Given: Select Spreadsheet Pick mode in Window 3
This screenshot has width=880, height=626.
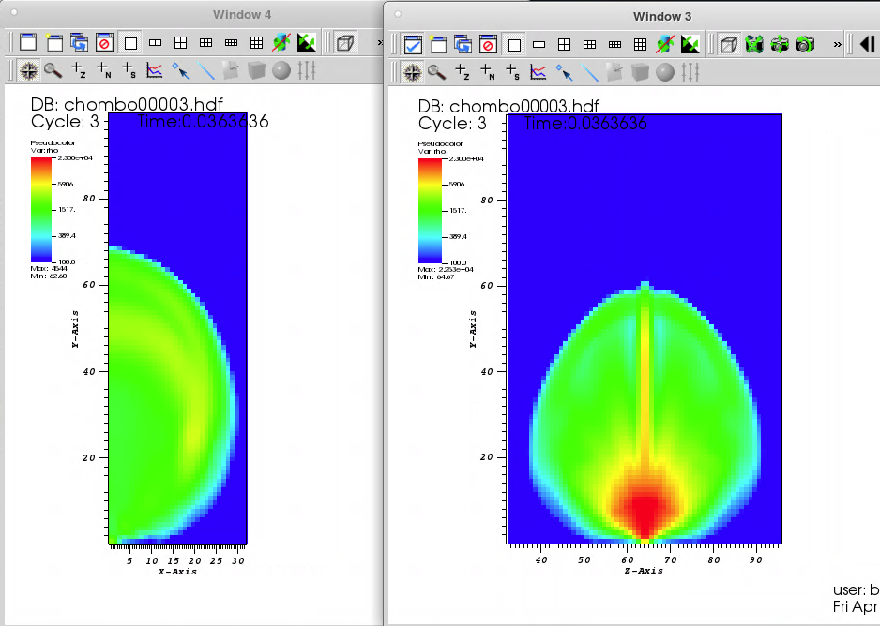Looking at the screenshot, I should (x=512, y=72).
